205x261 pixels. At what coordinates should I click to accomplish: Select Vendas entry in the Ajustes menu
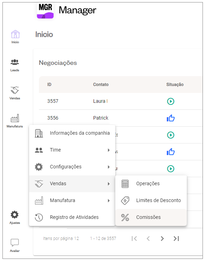click(x=72, y=183)
